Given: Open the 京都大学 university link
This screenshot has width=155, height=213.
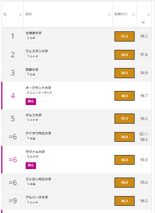Looking at the screenshot, I should [x=32, y=70].
